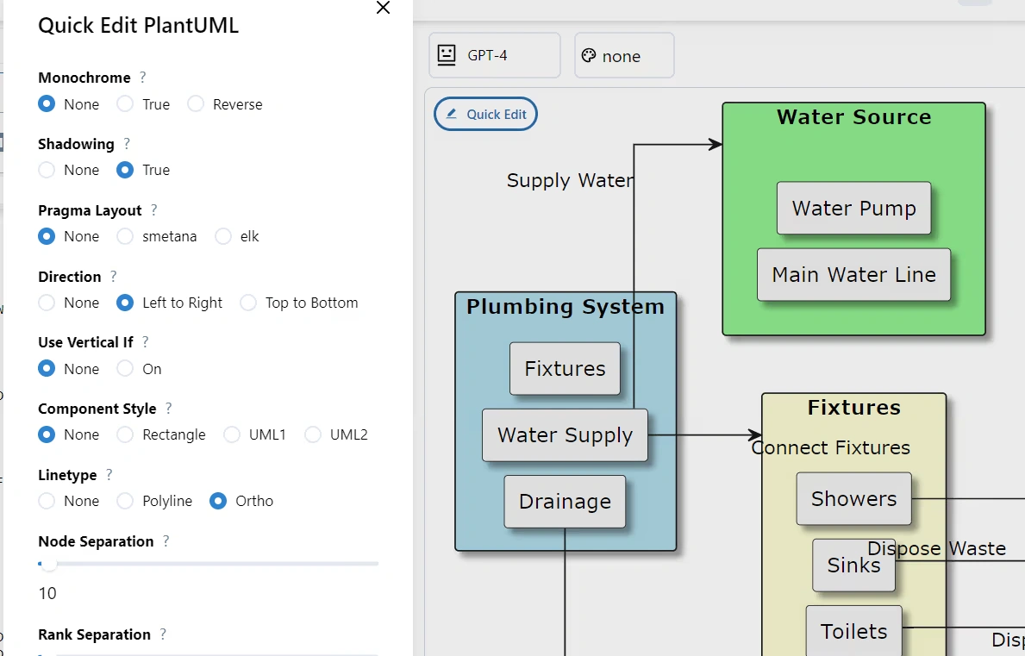Viewport: 1025px width, 656px height.
Task: Open help for Node Separation
Action: (166, 540)
